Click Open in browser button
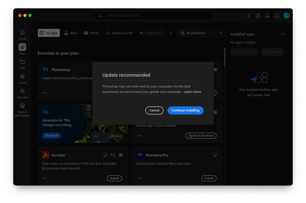This screenshot has height=203, width=306. 201,135
